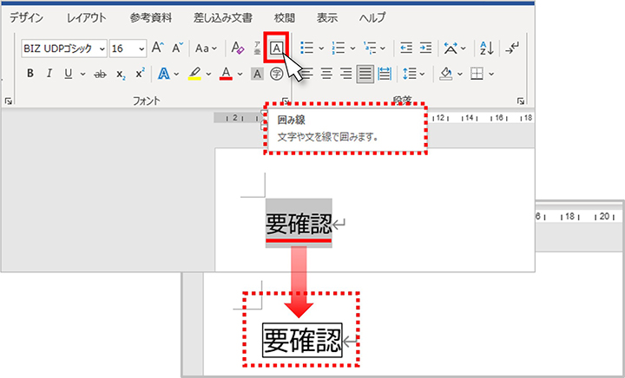
Task: Click the Decrease Indent icon
Action: (x=405, y=49)
